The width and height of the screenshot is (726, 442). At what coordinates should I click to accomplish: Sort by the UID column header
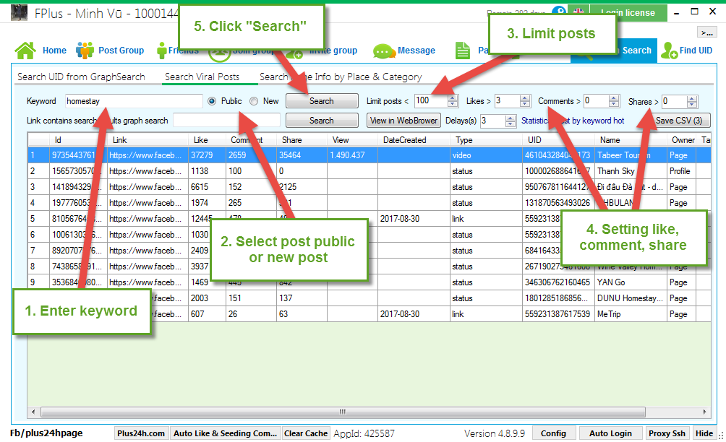point(558,139)
